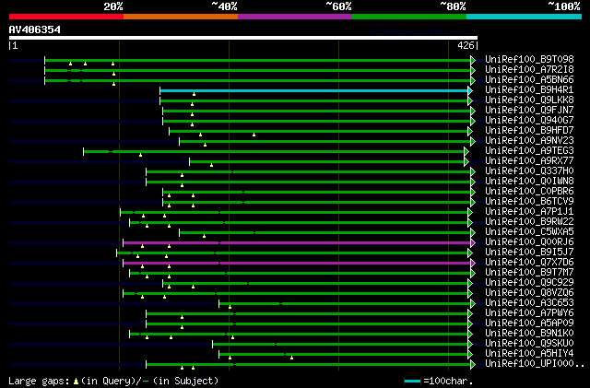The width and height of the screenshot is (590, 388).
Task: Select the UniRef100_A3C653 label
Action: tap(529, 303)
